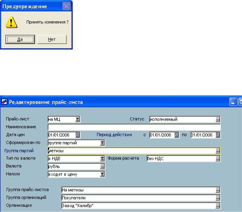Click the Период действия label

coord(114,135)
